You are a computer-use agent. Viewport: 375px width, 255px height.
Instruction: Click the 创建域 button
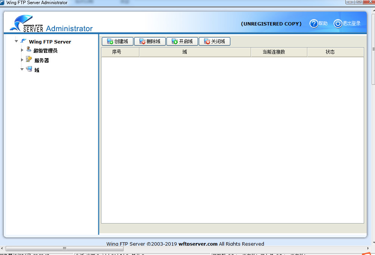click(118, 41)
